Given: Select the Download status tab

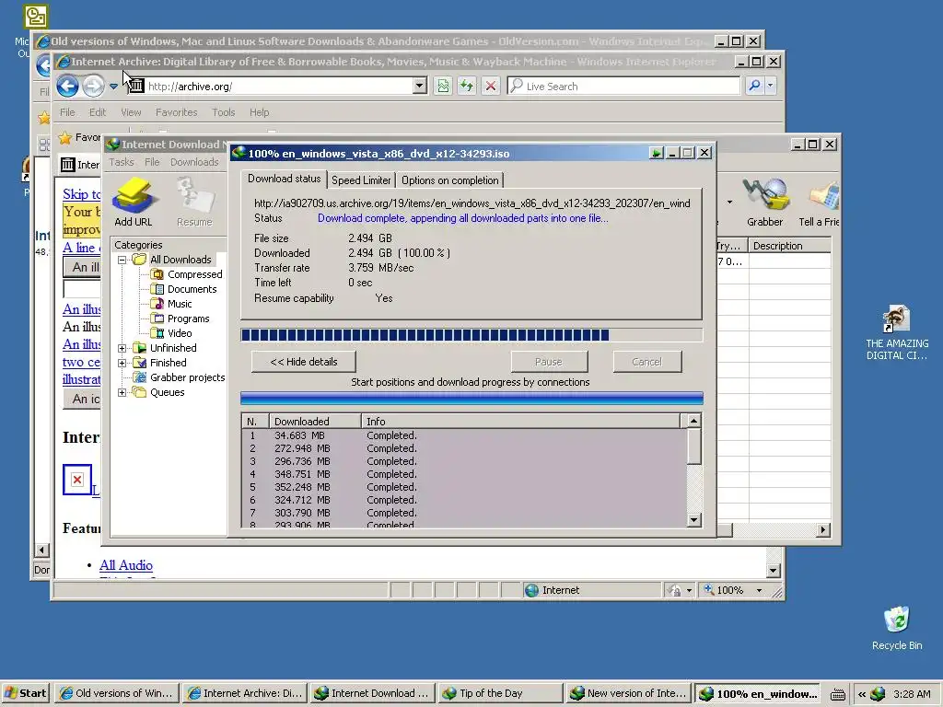Looking at the screenshot, I should pyautogui.click(x=284, y=179).
